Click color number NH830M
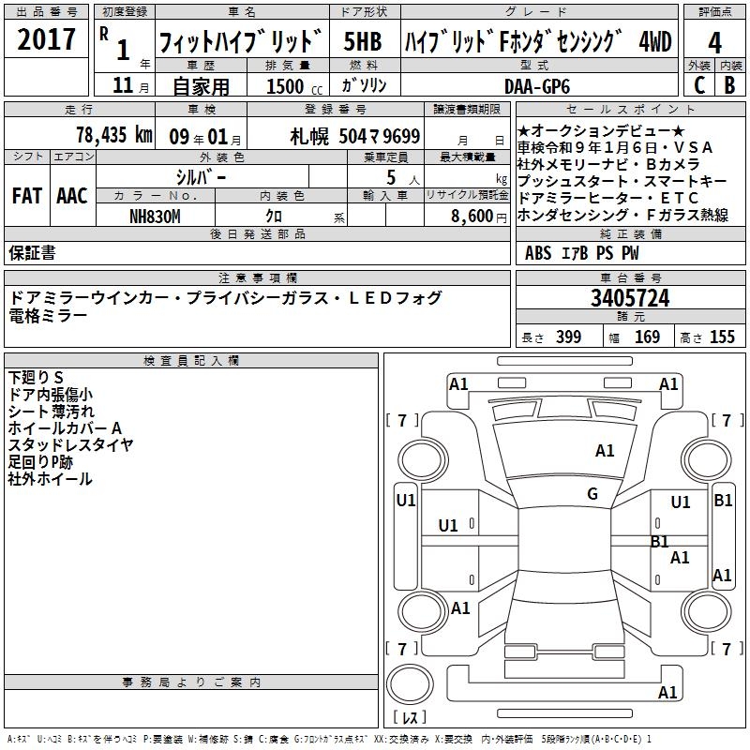This screenshot has width=750, height=750. point(155,217)
